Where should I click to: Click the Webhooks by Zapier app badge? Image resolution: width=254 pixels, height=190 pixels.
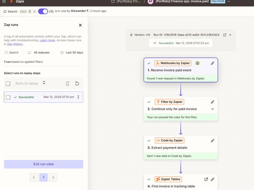173,63
